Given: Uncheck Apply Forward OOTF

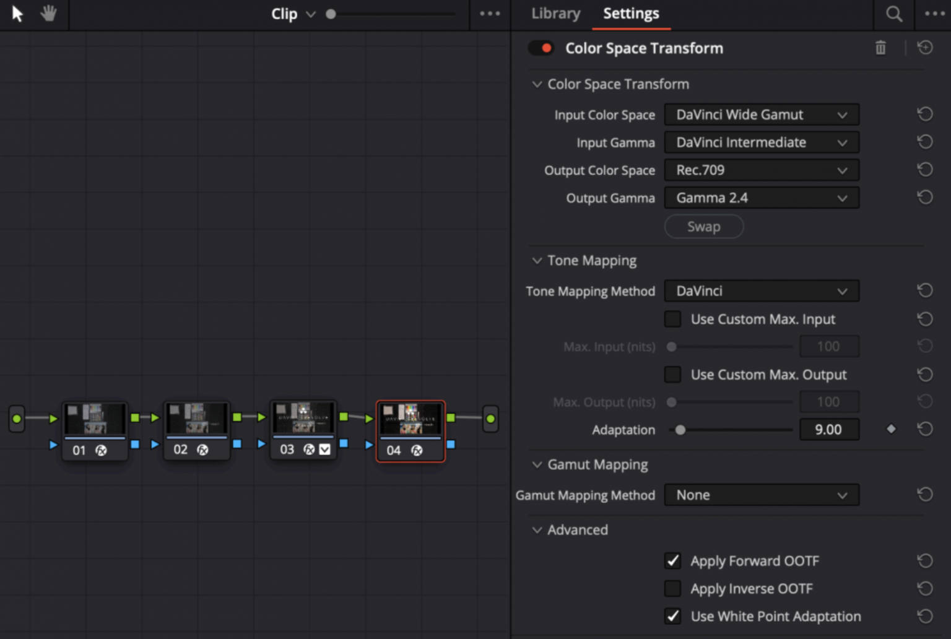Looking at the screenshot, I should pos(672,561).
